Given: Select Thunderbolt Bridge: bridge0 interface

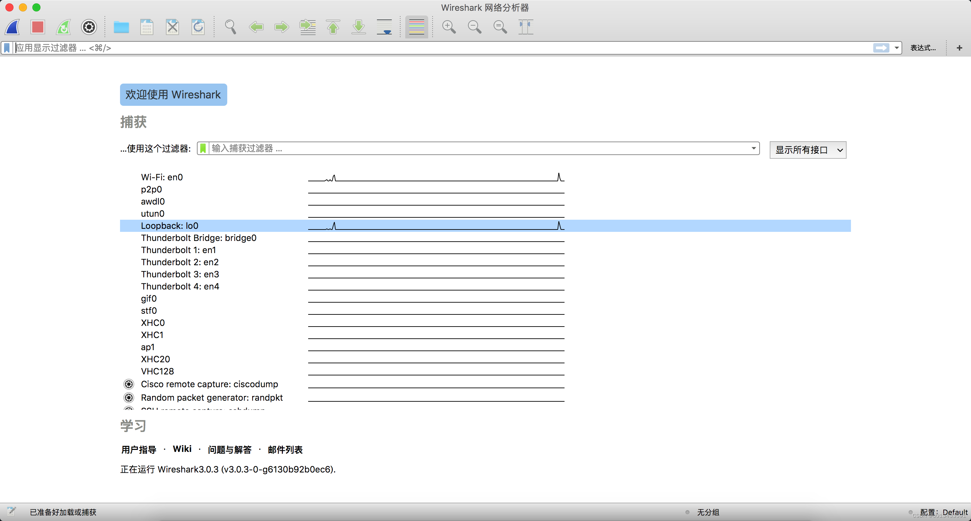Looking at the screenshot, I should [x=485, y=238].
